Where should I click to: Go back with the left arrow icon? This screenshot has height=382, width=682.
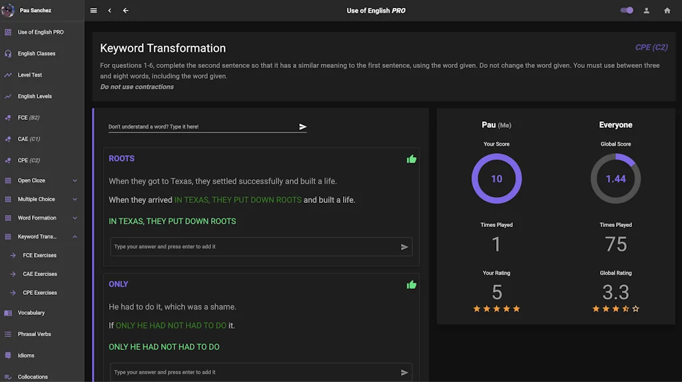[126, 11]
